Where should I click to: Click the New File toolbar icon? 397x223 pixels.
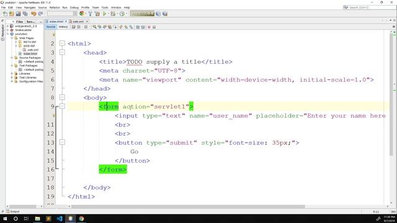point(5,14)
